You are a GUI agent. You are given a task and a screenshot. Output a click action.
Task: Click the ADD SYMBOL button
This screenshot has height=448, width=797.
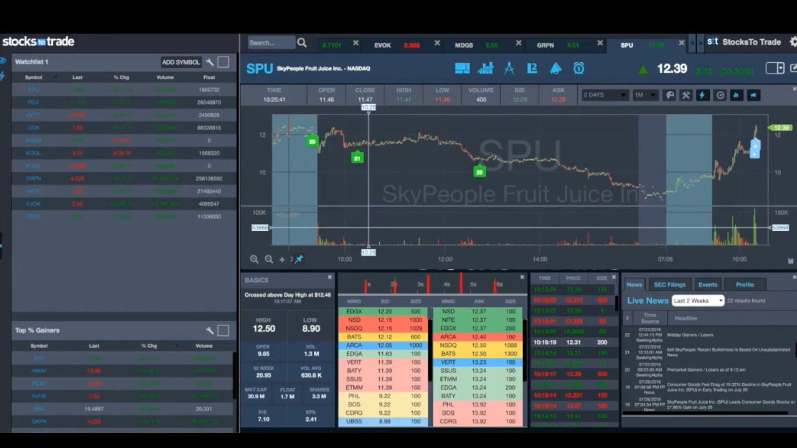(x=181, y=62)
